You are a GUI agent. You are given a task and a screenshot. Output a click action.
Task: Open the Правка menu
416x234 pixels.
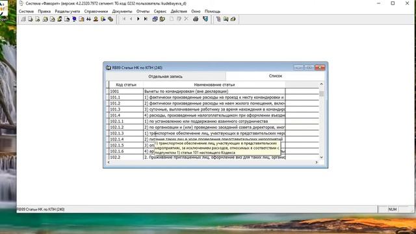coord(44,12)
